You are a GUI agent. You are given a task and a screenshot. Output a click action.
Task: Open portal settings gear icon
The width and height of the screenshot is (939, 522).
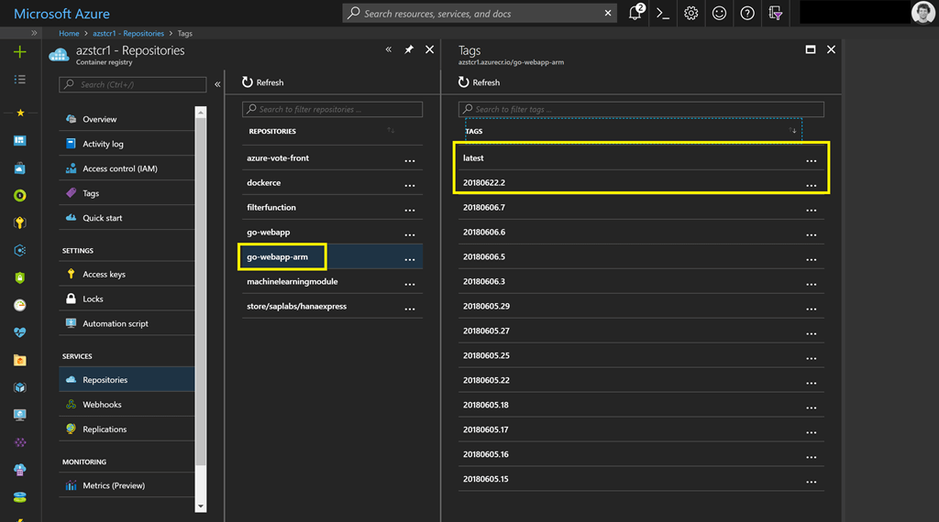pyautogui.click(x=691, y=13)
